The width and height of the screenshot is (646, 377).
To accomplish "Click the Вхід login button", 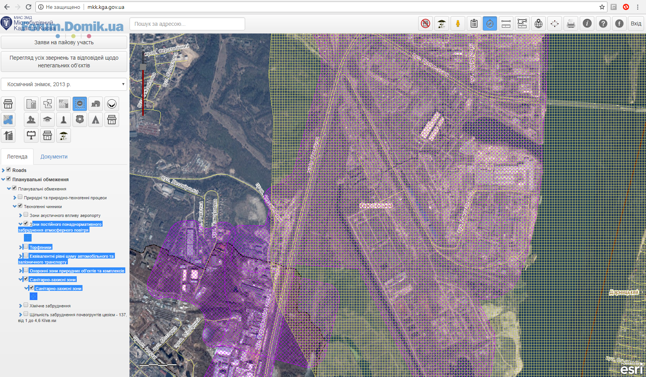I will (636, 23).
